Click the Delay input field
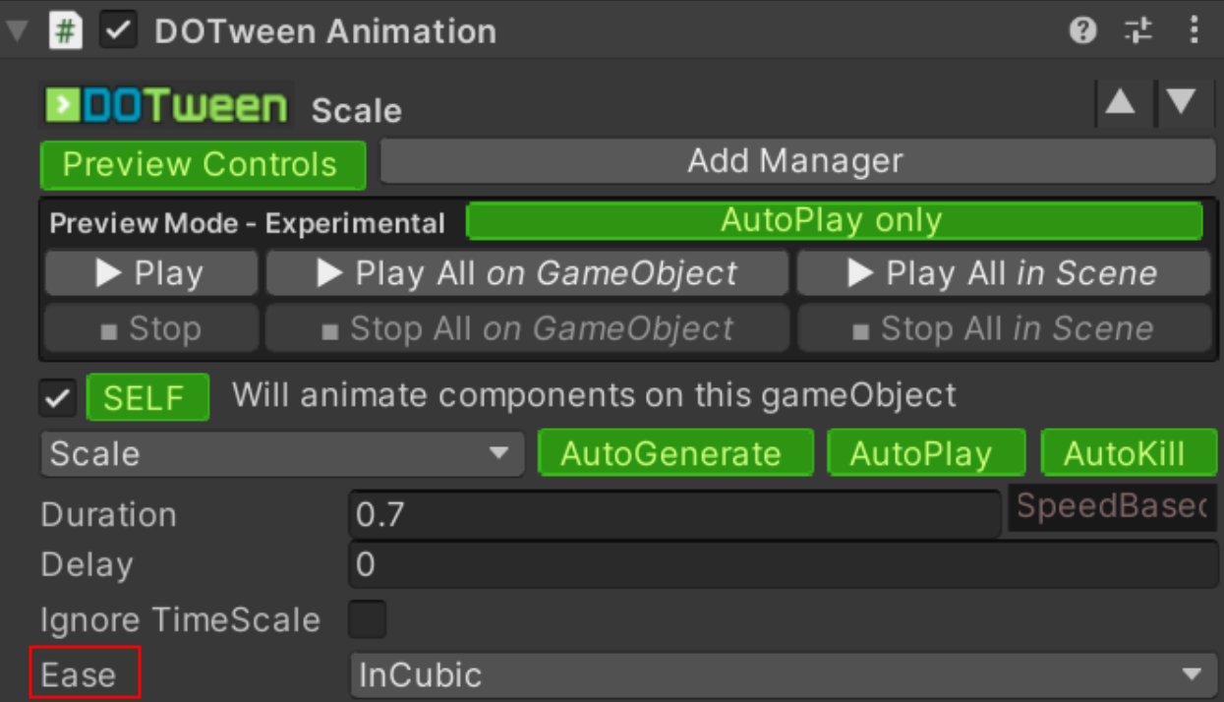This screenshot has width=1224, height=702. pos(784,565)
